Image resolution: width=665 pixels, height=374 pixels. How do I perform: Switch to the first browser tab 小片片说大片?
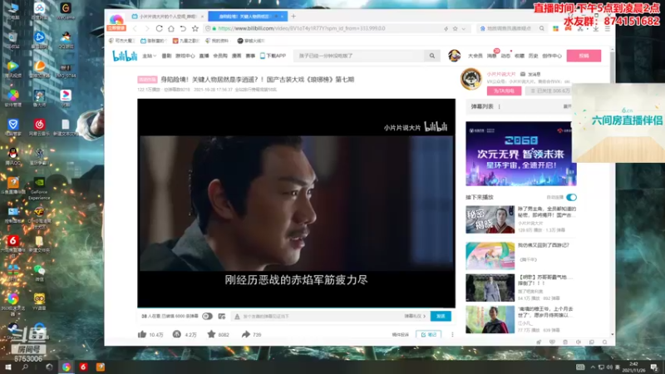click(168, 17)
